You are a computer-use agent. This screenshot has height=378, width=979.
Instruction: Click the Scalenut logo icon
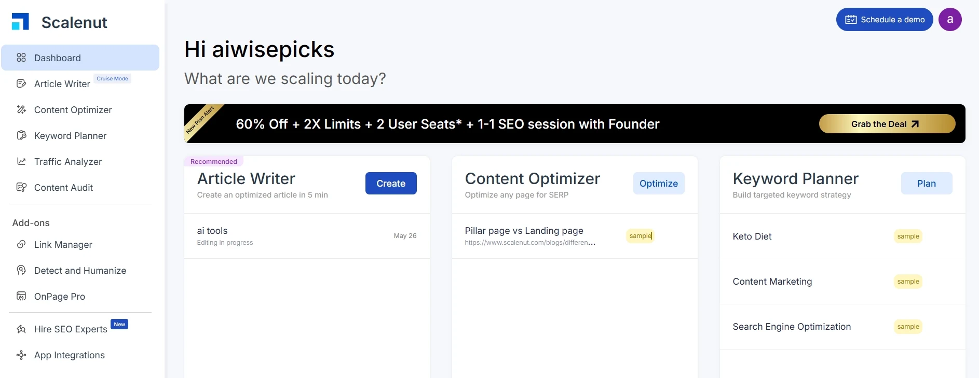[x=20, y=22]
